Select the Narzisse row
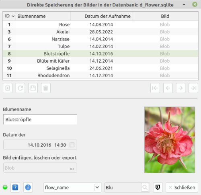The width and height of the screenshot is (201, 195). (x=100, y=39)
